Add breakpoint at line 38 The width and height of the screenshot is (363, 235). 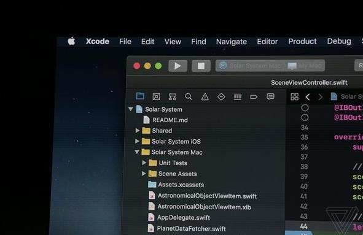tap(304, 166)
